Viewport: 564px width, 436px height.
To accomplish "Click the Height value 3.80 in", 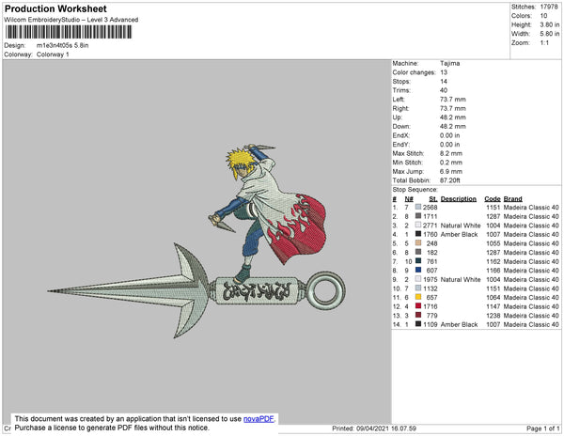I will (x=550, y=24).
